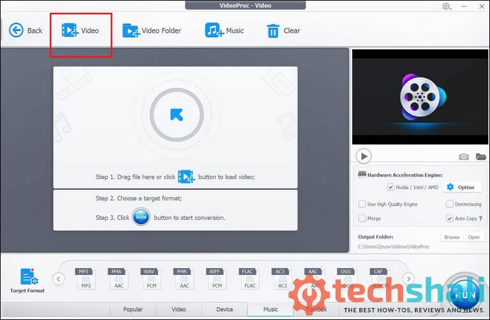This screenshot has width=490, height=320.
Task: Select the M4A AAC format
Action: point(119,279)
